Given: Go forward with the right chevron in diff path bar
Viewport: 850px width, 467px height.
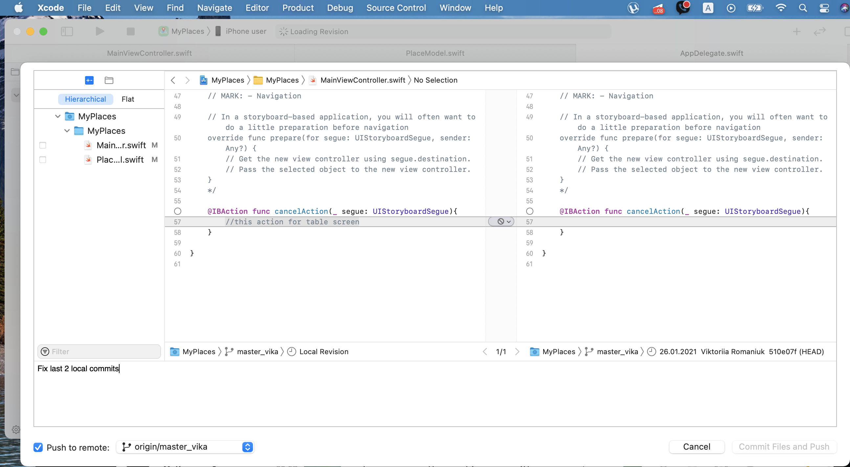Looking at the screenshot, I should tap(188, 80).
